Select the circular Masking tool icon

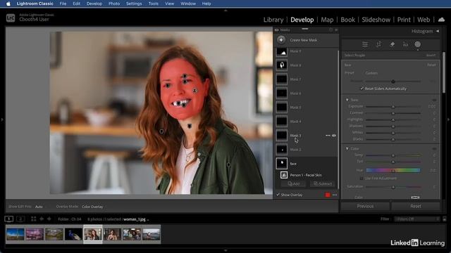point(418,44)
